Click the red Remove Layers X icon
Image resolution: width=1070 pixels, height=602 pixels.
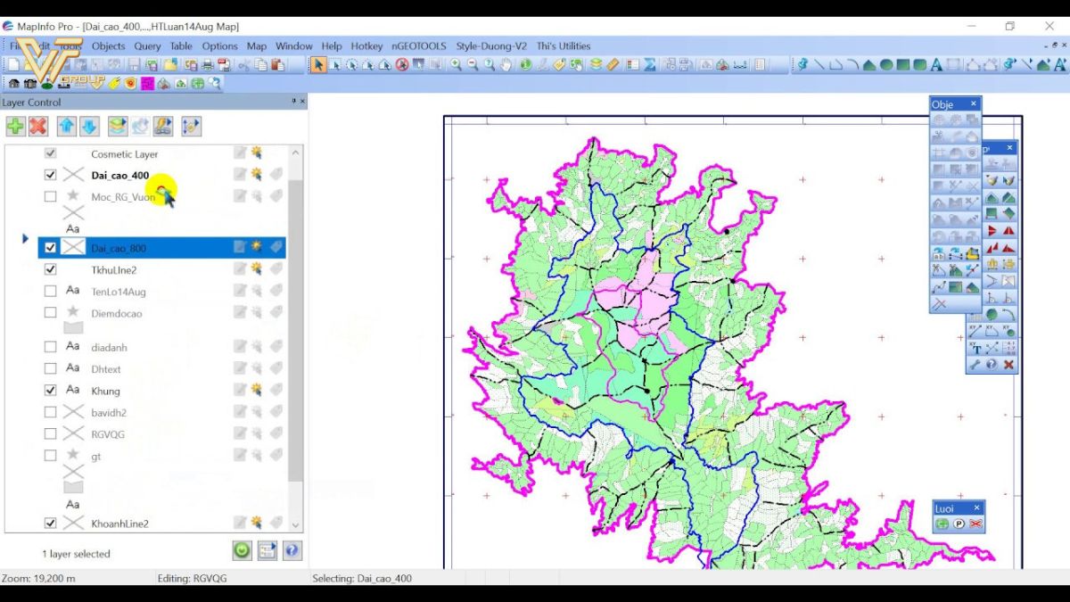tap(37, 127)
